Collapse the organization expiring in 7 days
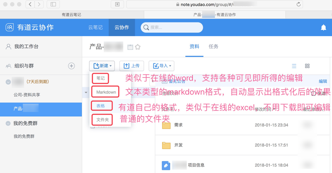 8,82
